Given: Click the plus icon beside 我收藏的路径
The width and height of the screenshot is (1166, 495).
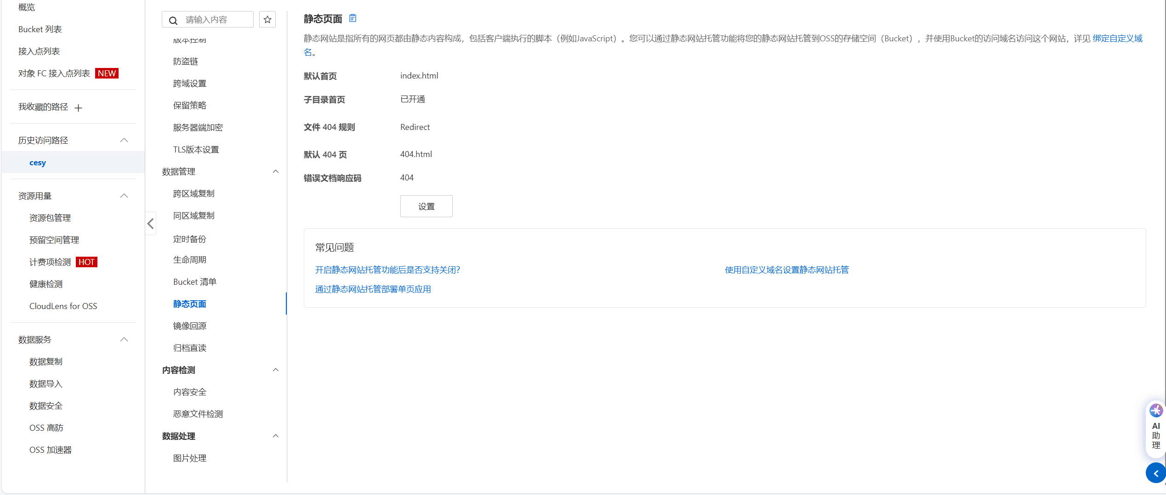Looking at the screenshot, I should (79, 108).
